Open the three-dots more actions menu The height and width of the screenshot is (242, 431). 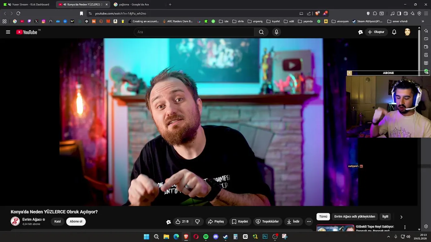coord(309,221)
